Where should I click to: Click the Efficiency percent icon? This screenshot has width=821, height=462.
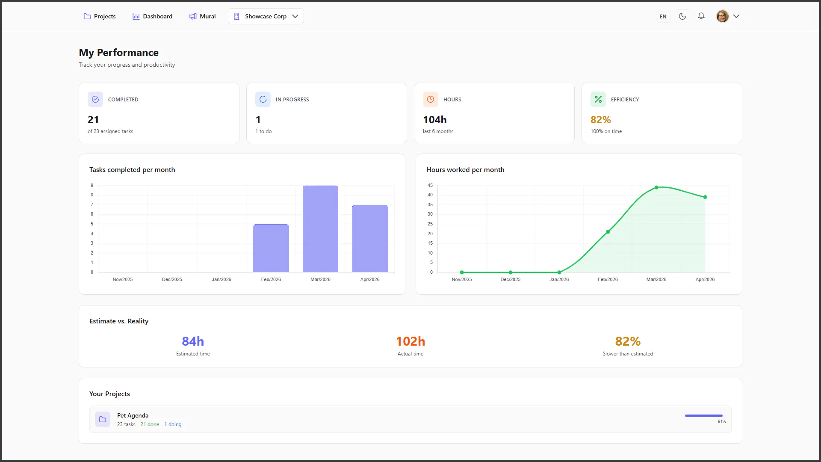click(598, 99)
